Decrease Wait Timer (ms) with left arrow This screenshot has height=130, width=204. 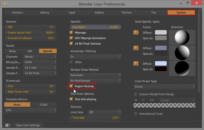[6, 91]
